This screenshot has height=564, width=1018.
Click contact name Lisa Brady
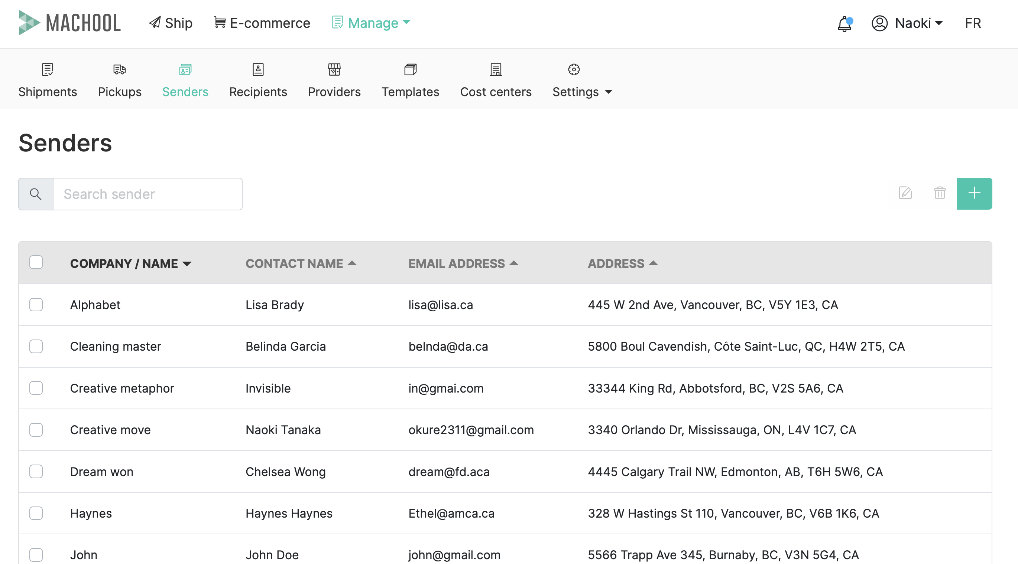tap(275, 305)
